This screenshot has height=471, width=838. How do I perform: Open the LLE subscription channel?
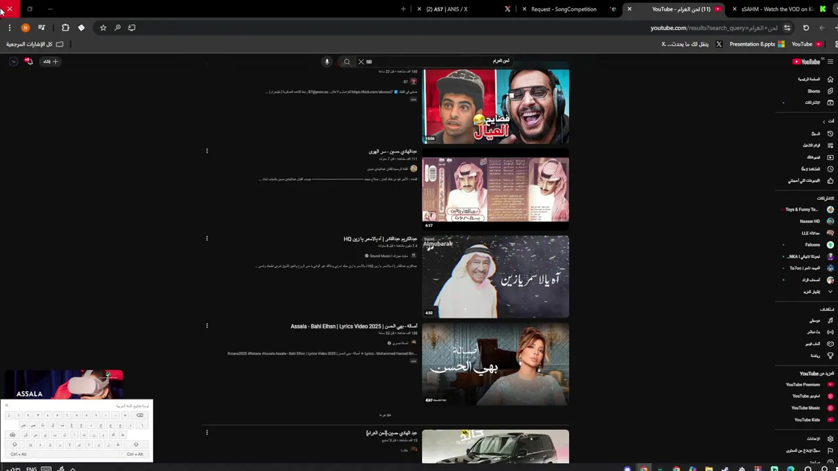(x=817, y=233)
